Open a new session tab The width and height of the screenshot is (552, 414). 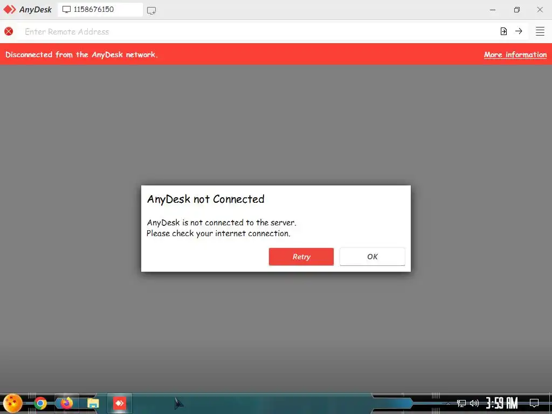pyautogui.click(x=151, y=10)
